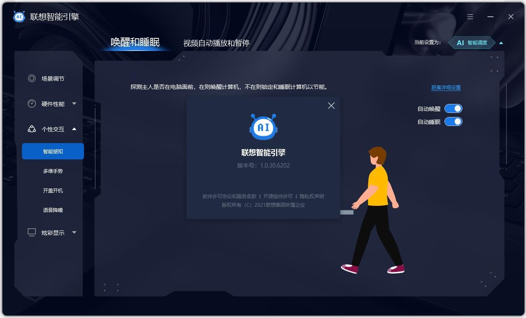Image resolution: width=526 pixels, height=318 pixels.
Task: Open the 隐私权声明 link
Action: coord(312,196)
